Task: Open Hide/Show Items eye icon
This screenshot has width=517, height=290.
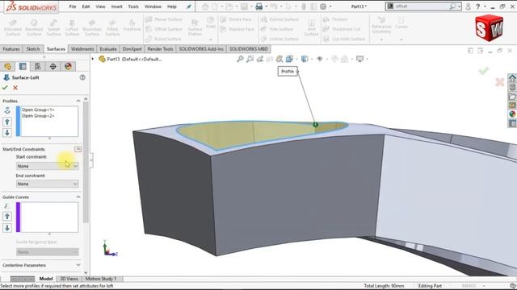Action: [320, 59]
